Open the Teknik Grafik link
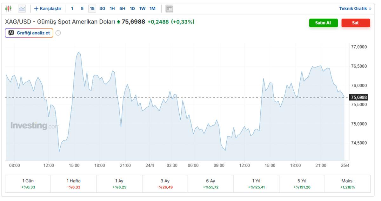The image size is (381, 201). pos(355,9)
